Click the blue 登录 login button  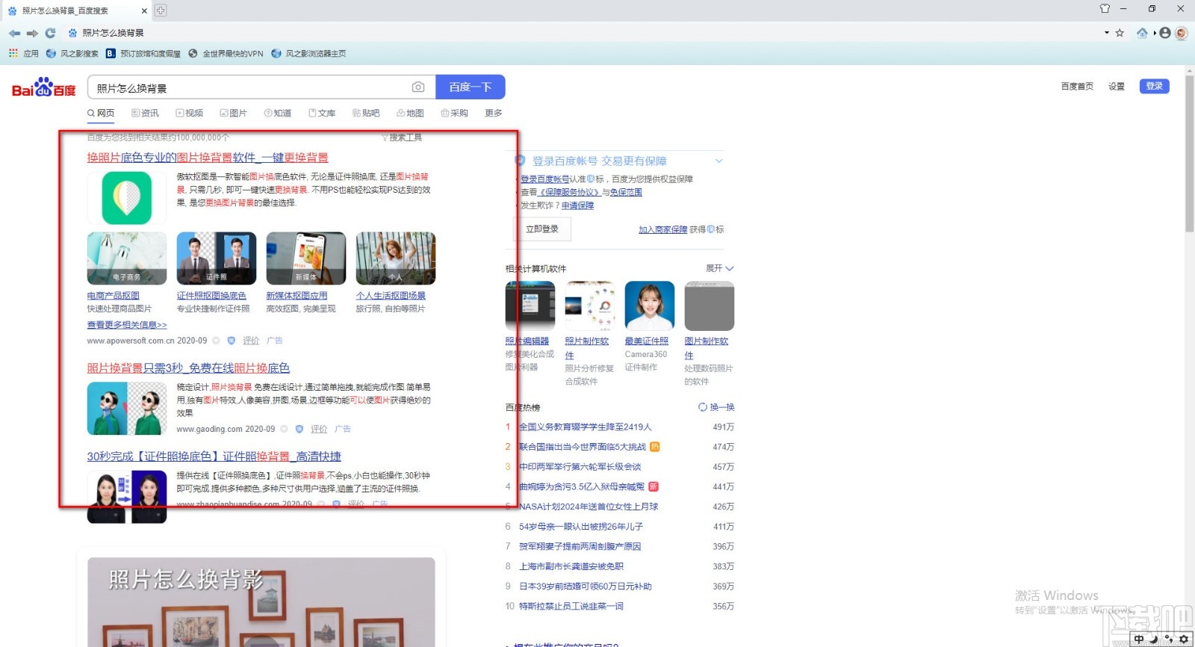[1155, 86]
